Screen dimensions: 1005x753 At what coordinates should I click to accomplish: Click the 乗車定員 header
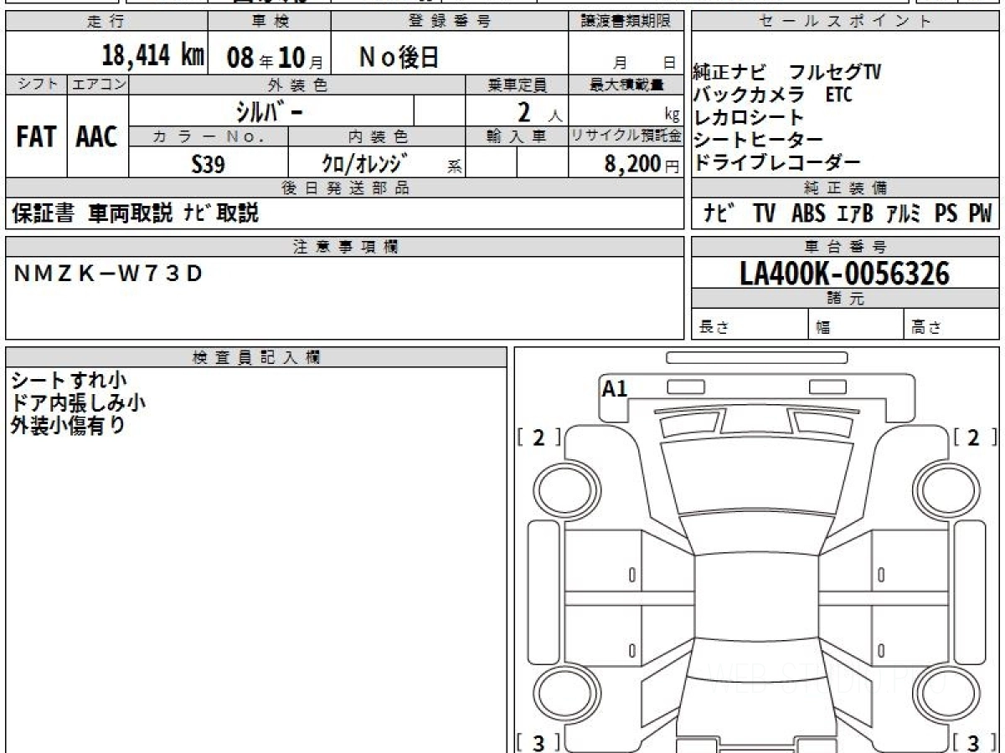click(x=517, y=85)
